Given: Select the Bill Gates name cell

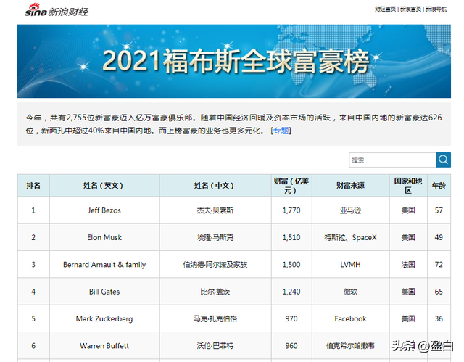Looking at the screenshot, I should (104, 292).
